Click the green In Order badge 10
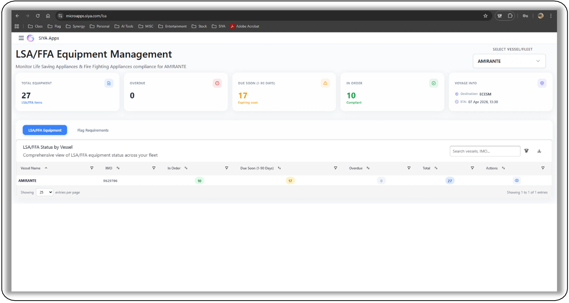This screenshot has width=569, height=303. pyautogui.click(x=199, y=181)
